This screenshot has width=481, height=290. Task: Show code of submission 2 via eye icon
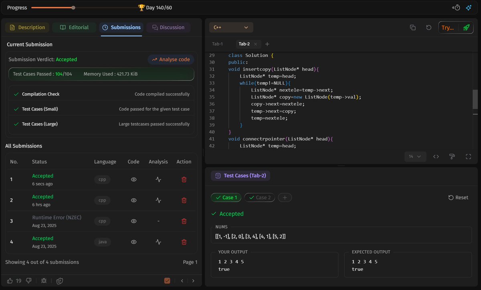[x=134, y=200]
